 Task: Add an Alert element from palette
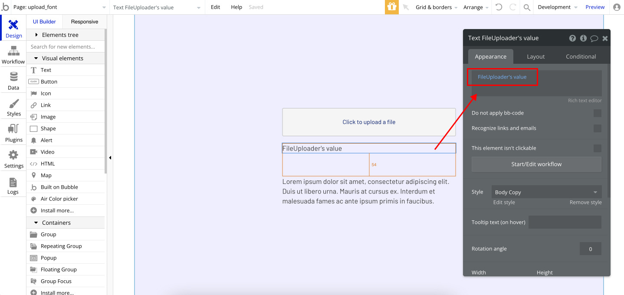(66, 140)
